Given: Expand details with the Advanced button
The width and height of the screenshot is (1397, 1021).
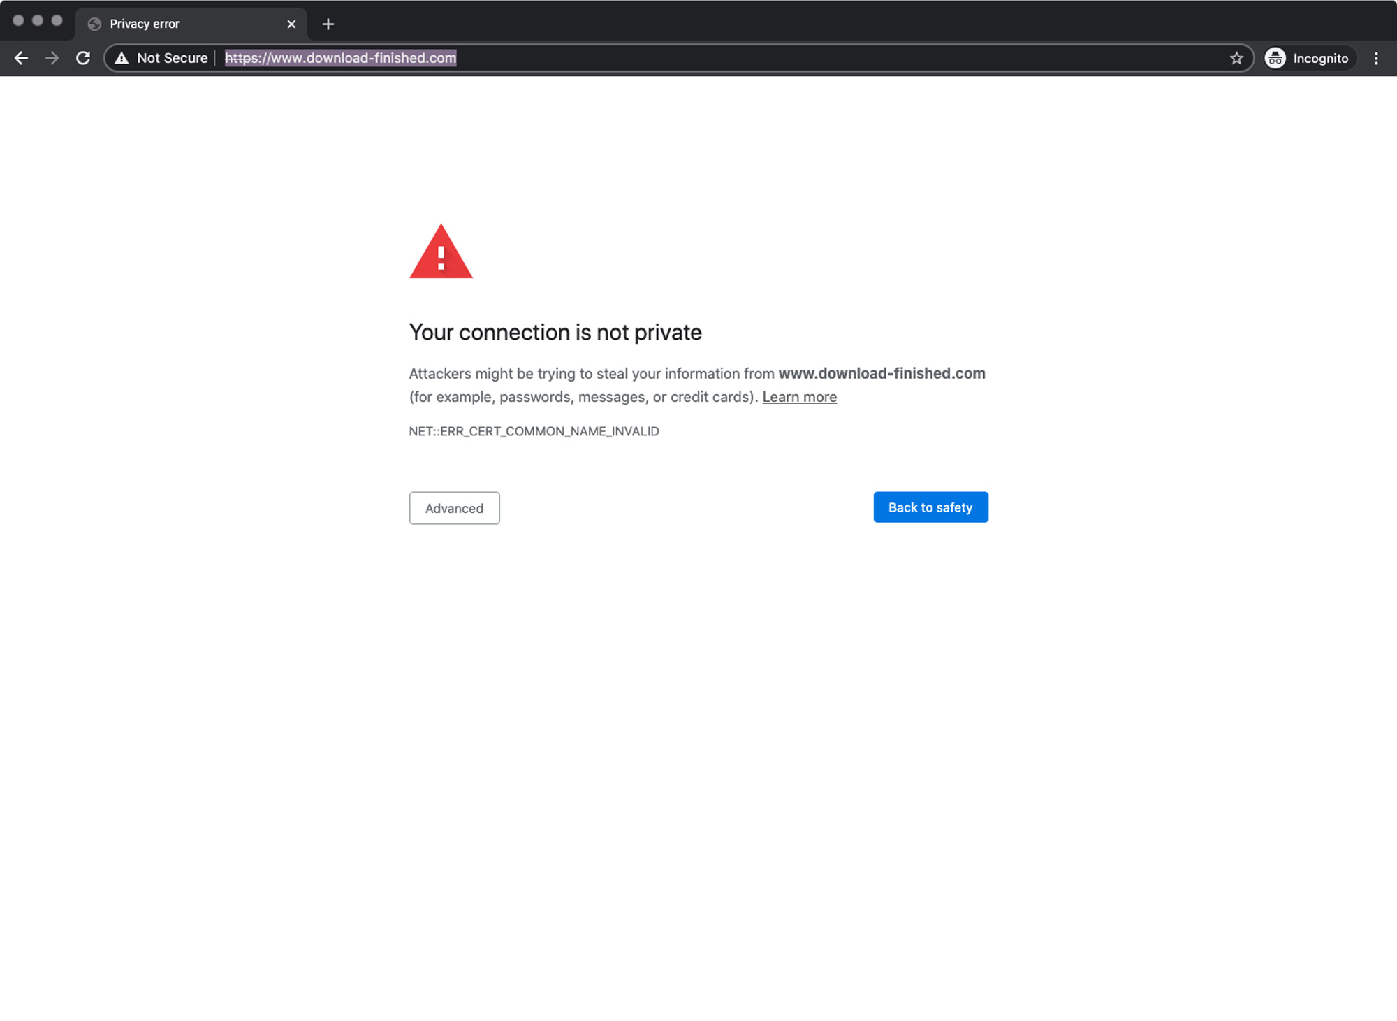Looking at the screenshot, I should (454, 508).
